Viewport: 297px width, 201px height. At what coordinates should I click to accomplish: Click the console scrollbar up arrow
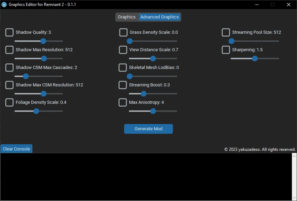(294, 156)
